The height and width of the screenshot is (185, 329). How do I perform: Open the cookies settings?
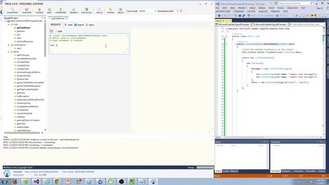click(39, 11)
